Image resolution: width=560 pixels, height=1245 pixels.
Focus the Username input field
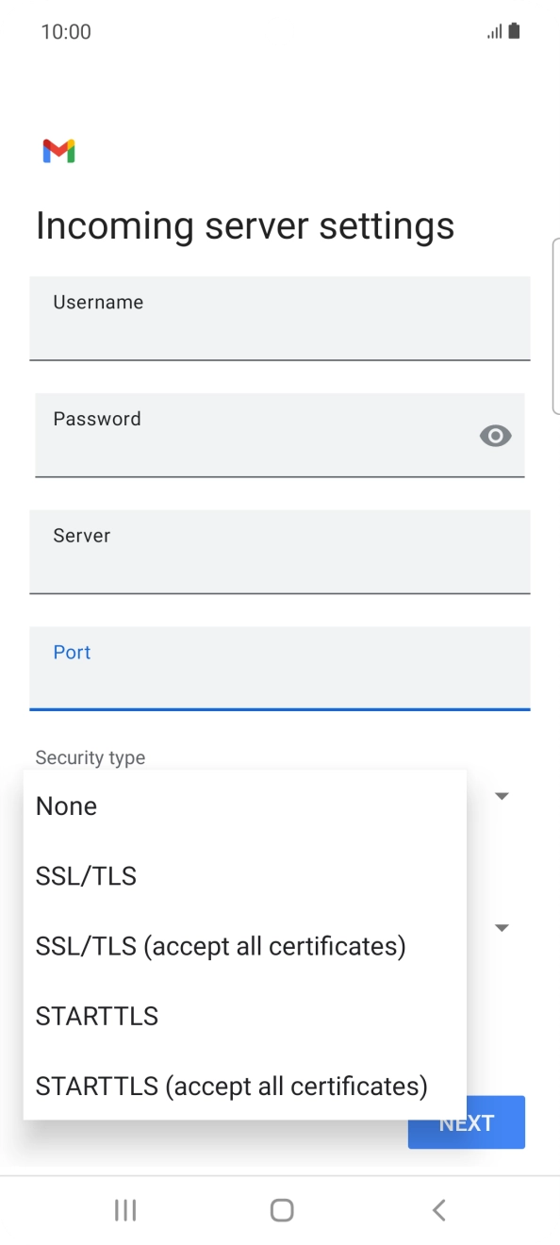[x=280, y=319]
